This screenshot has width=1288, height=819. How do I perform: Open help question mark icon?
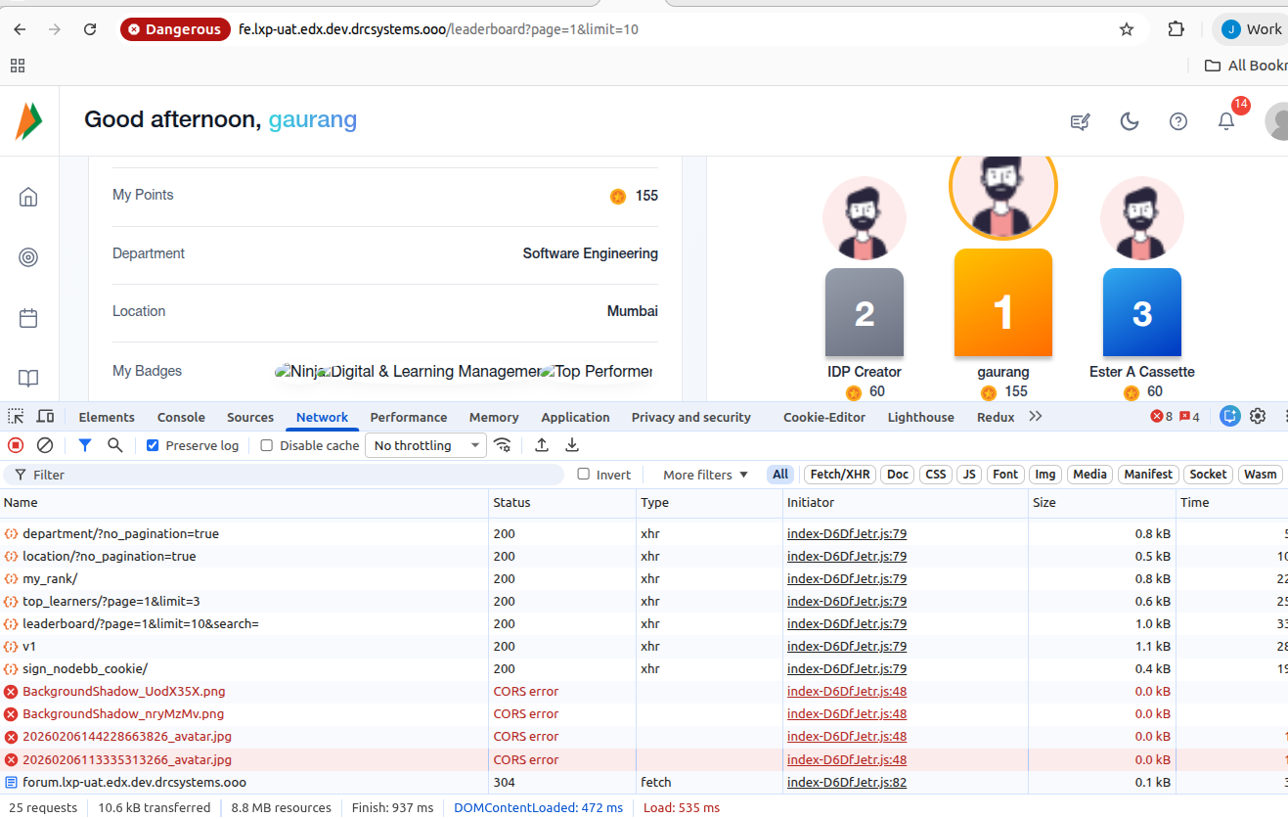(x=1178, y=121)
